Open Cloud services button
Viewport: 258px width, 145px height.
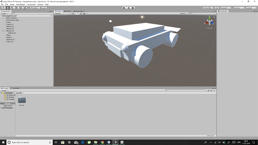click(x=217, y=8)
